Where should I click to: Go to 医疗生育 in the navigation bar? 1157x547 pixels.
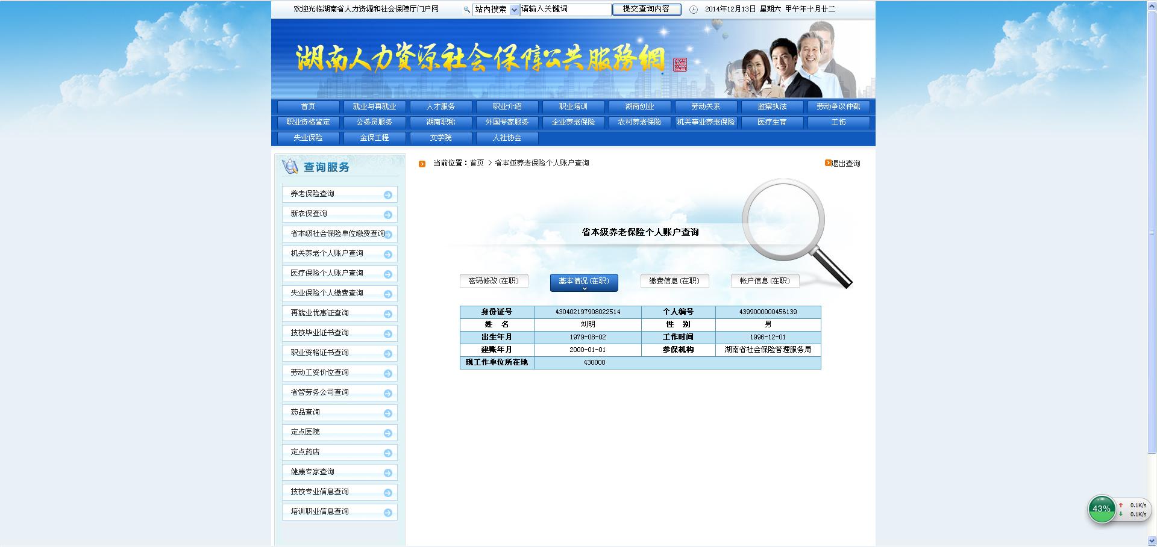click(x=772, y=122)
